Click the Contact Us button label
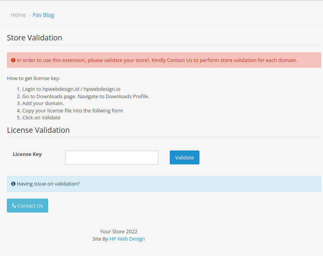 point(30,206)
